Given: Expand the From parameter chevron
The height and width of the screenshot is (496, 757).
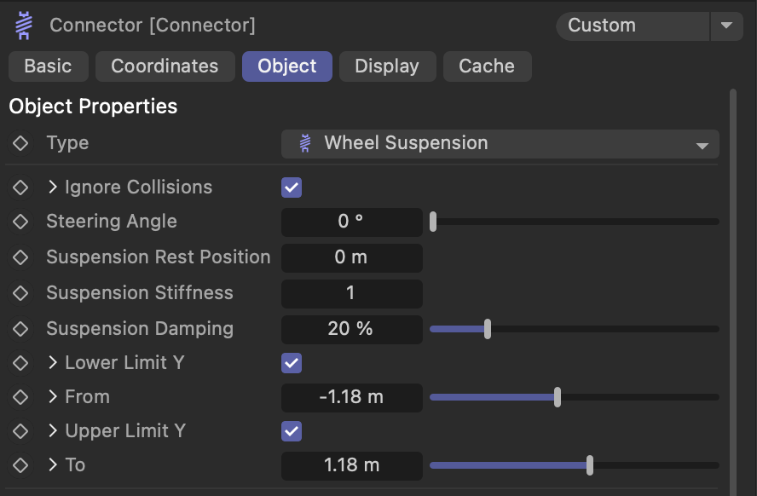Looking at the screenshot, I should [53, 396].
